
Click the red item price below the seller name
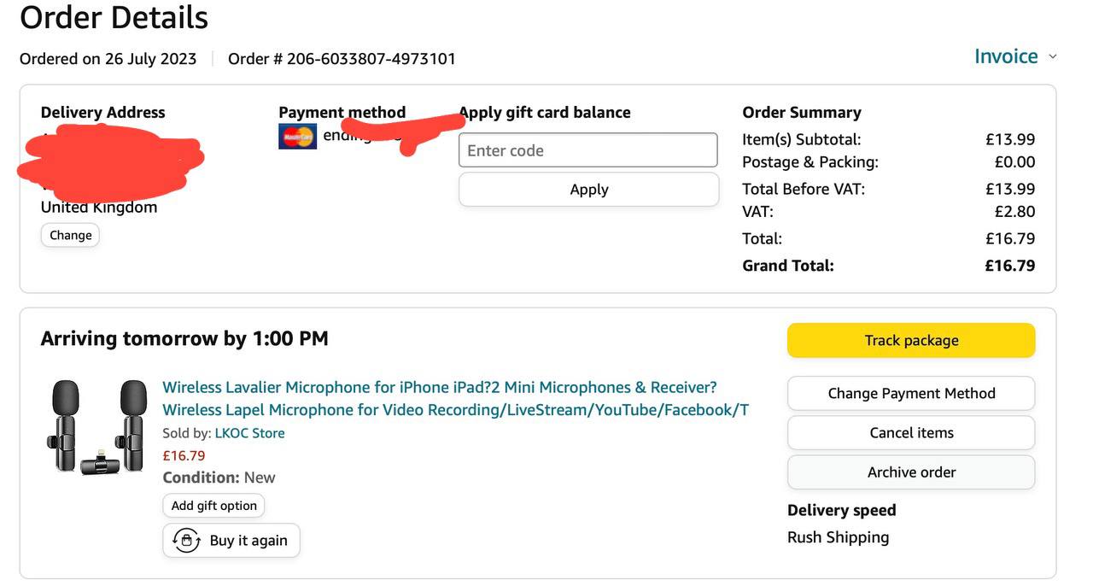(184, 455)
